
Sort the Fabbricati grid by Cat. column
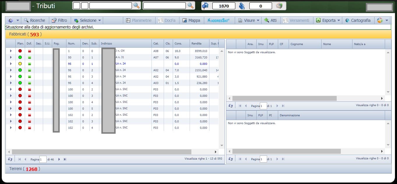(x=158, y=44)
